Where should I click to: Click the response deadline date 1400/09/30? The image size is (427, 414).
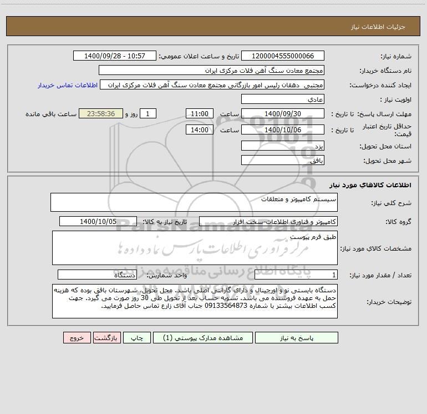(x=283, y=113)
